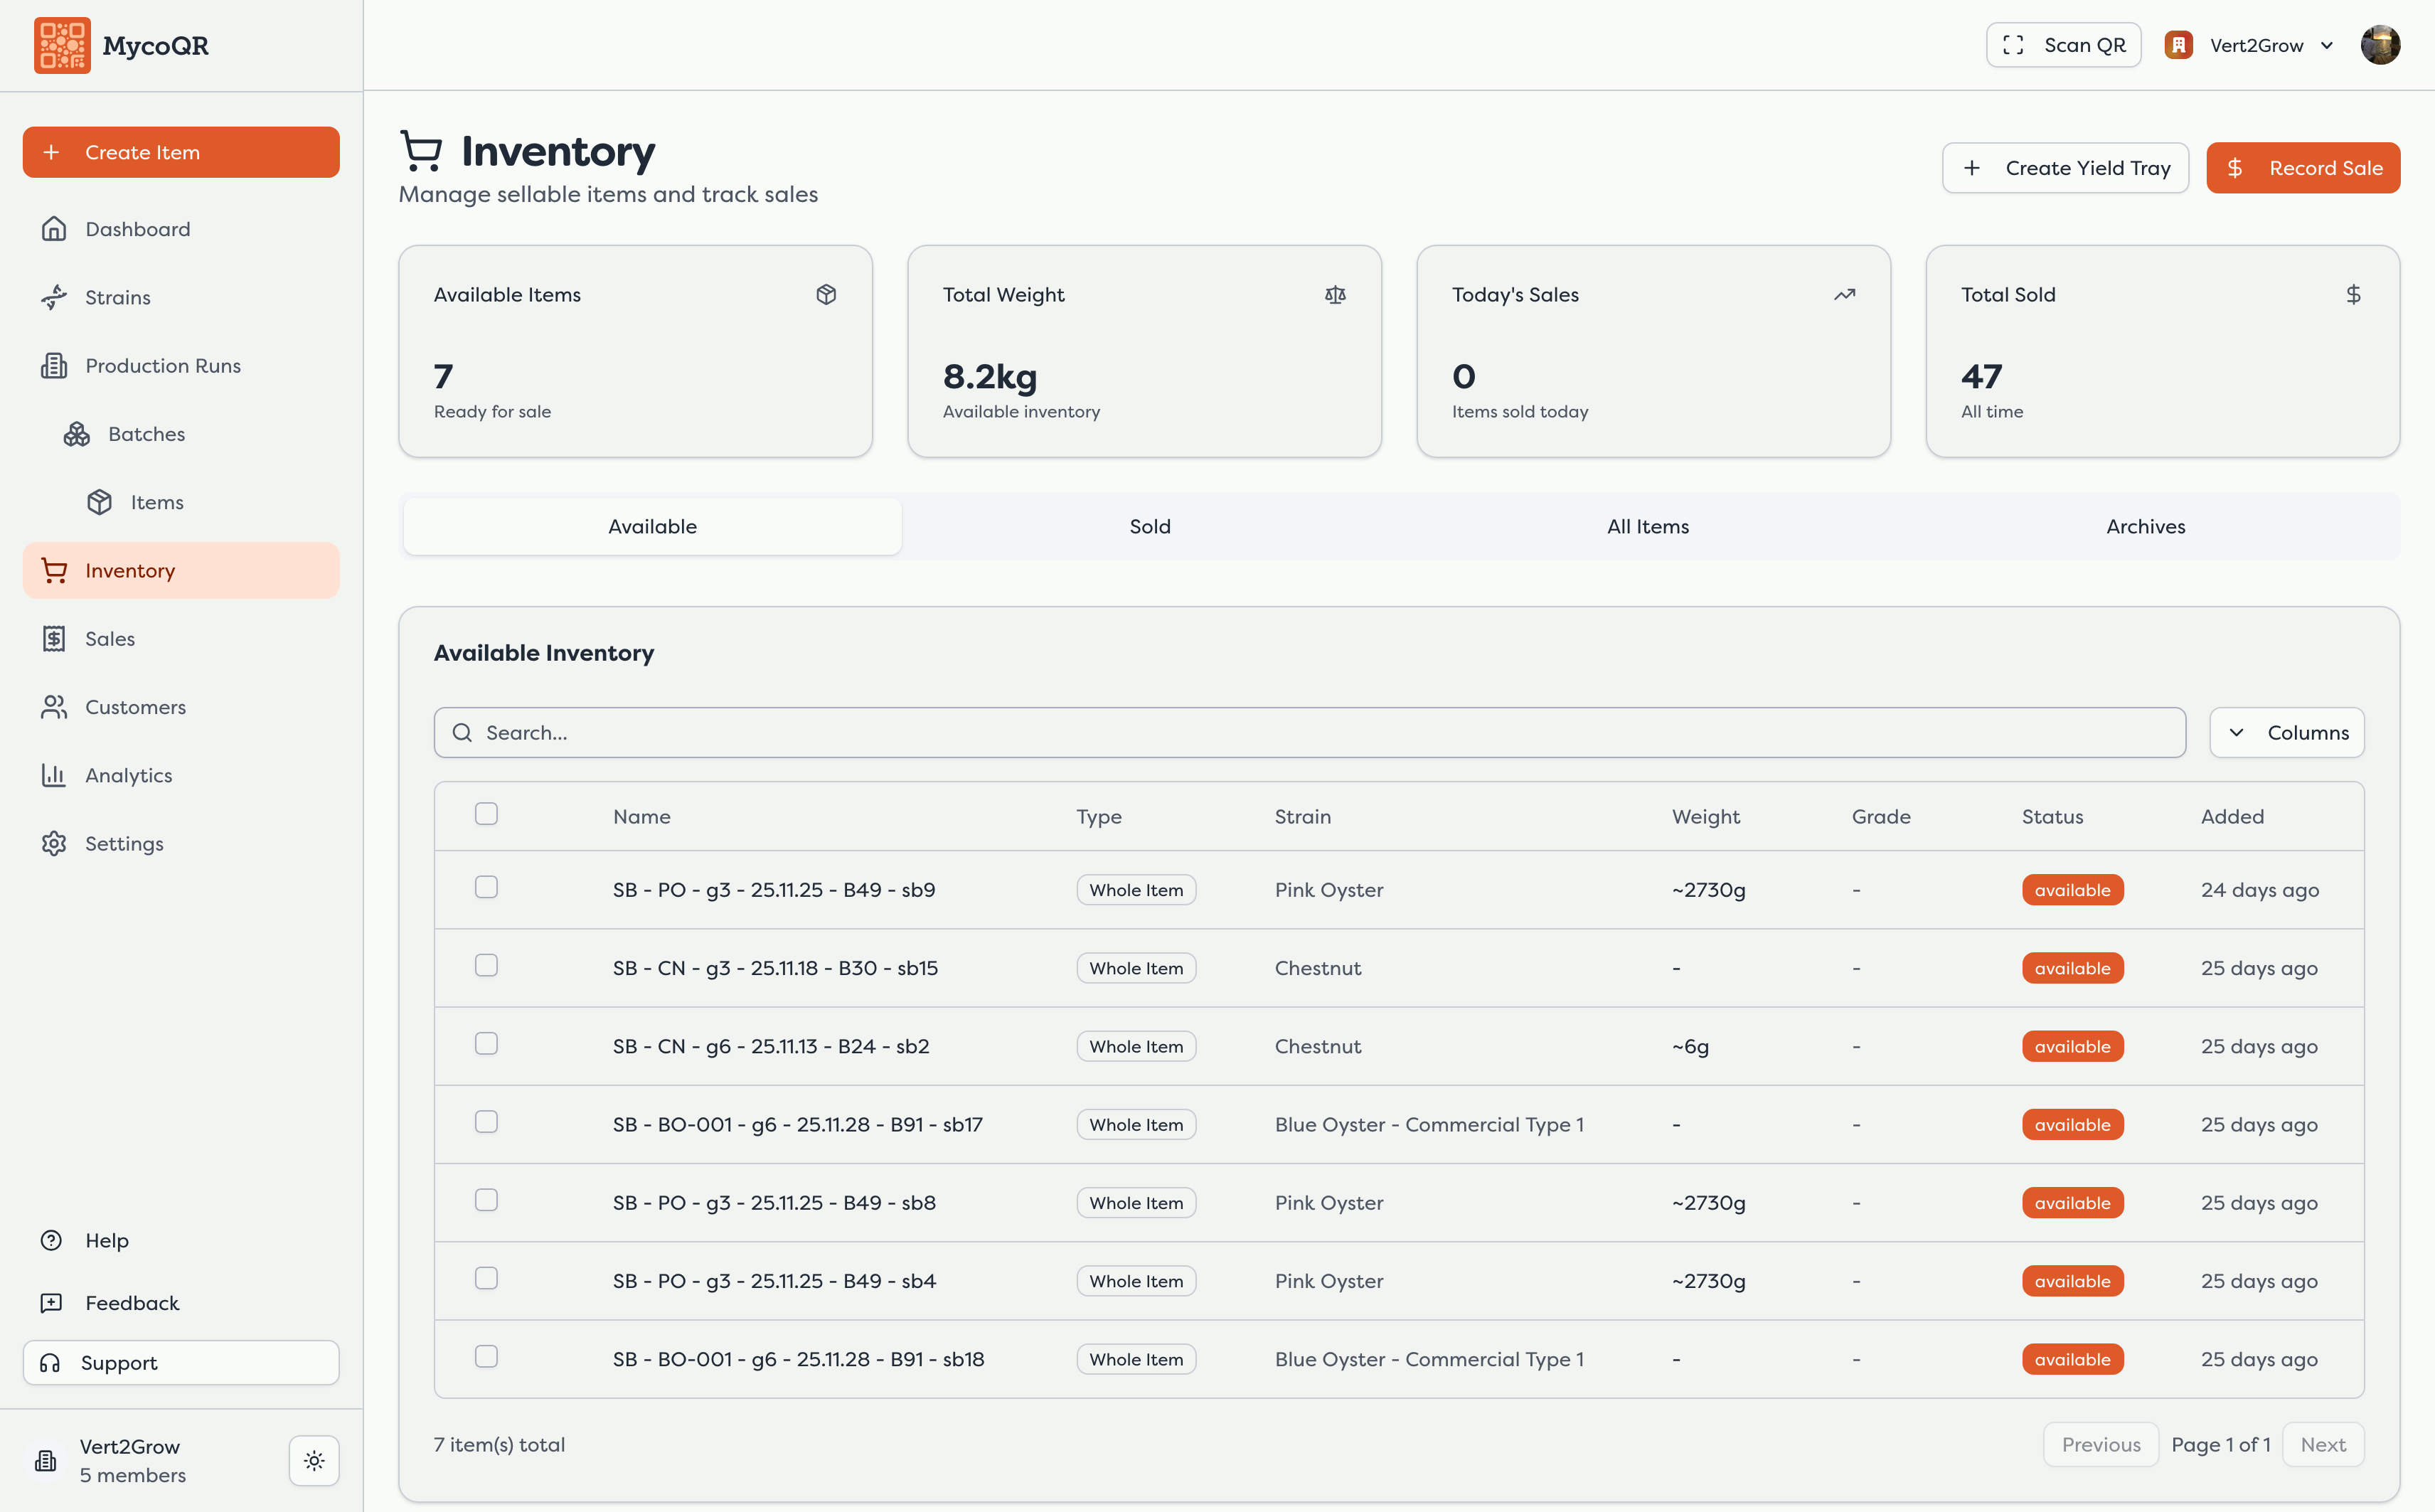Open Customers from the sidebar

(135, 707)
